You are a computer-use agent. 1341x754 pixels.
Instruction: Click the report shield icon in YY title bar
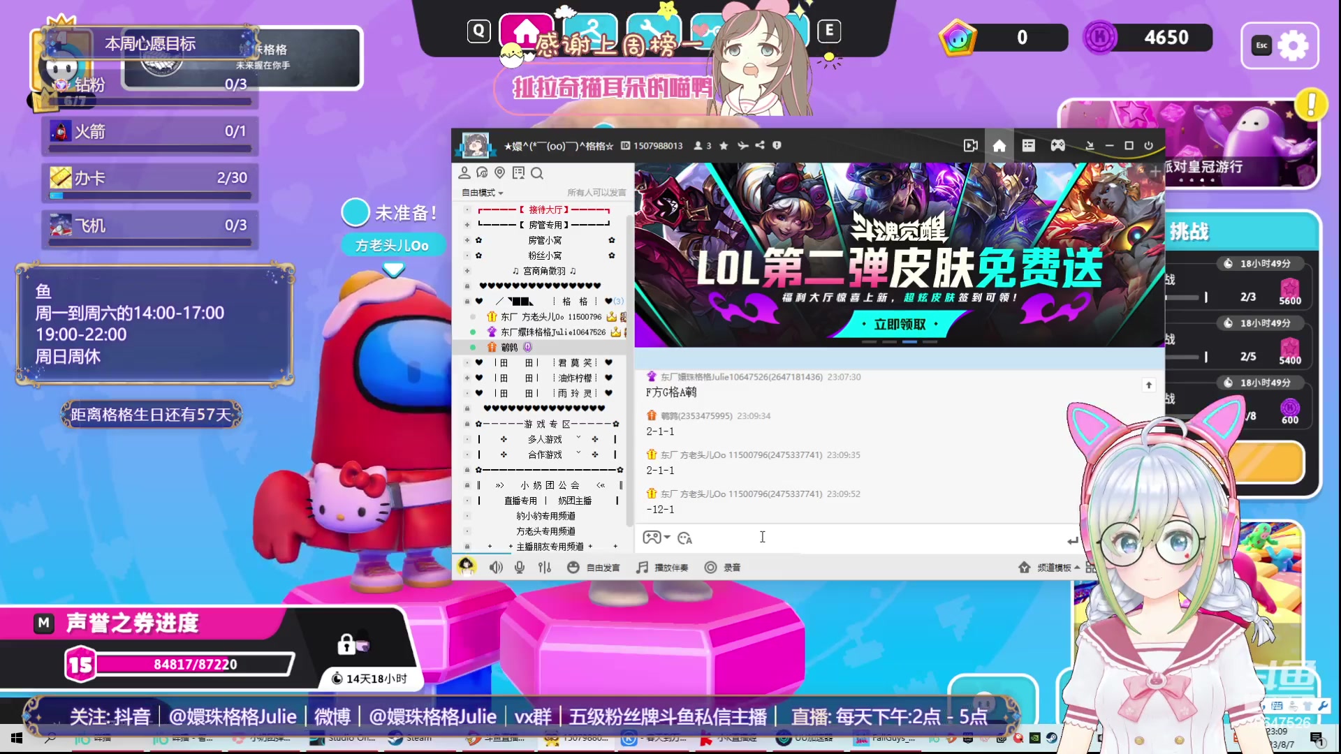(x=777, y=145)
